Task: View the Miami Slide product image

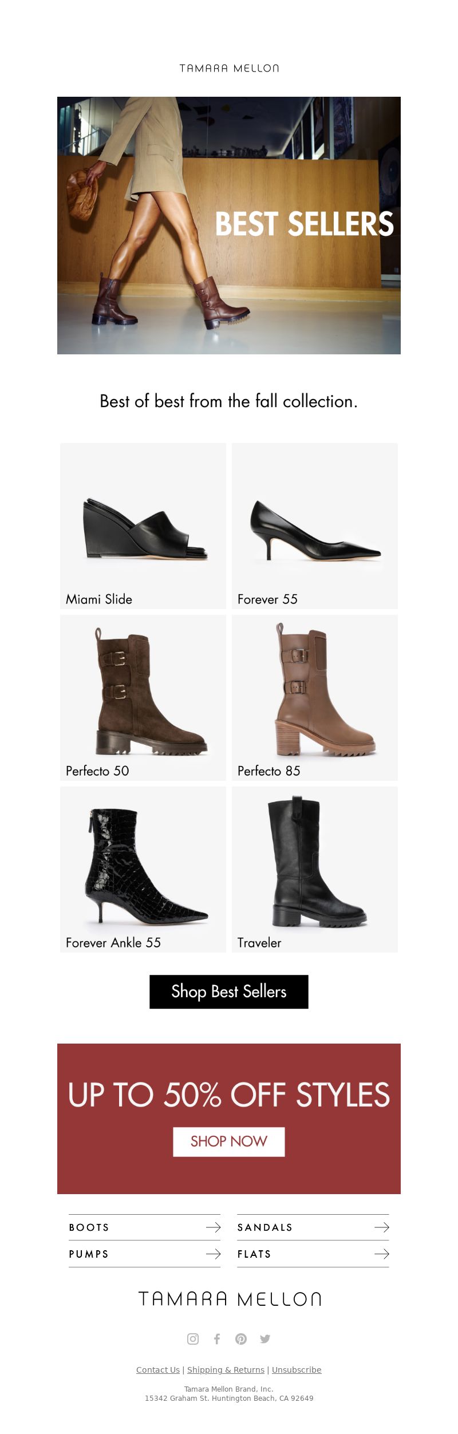Action: click(x=143, y=526)
